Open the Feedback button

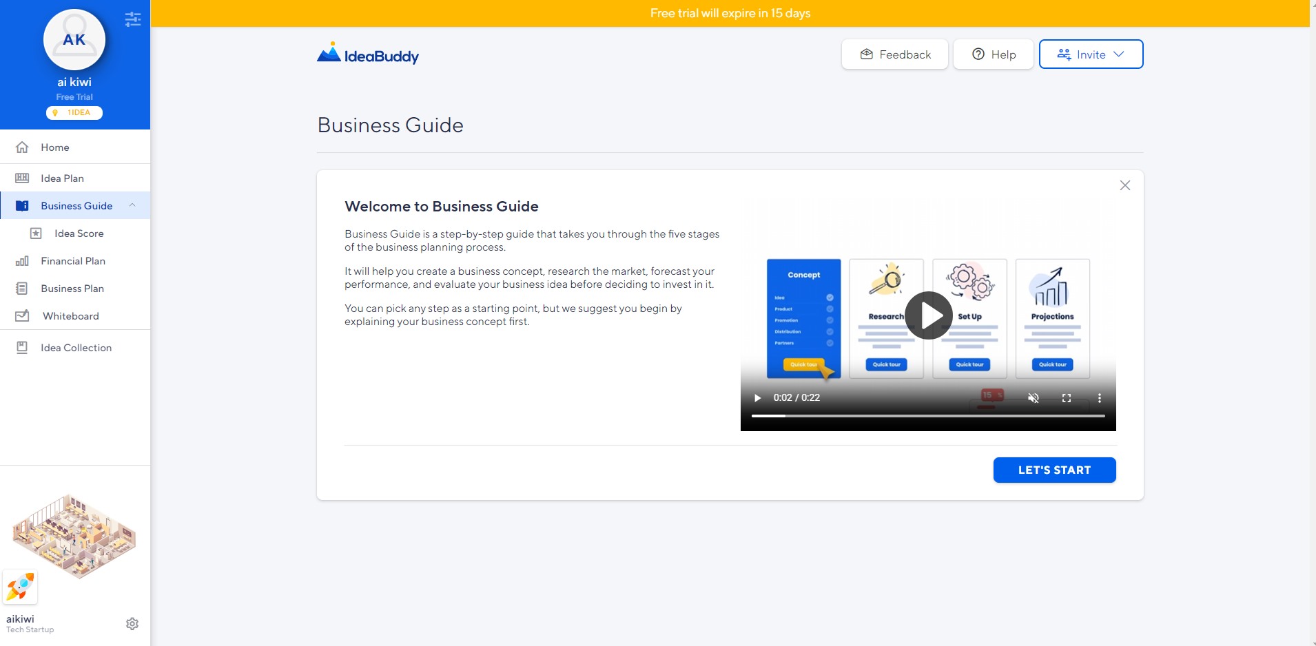pyautogui.click(x=895, y=54)
